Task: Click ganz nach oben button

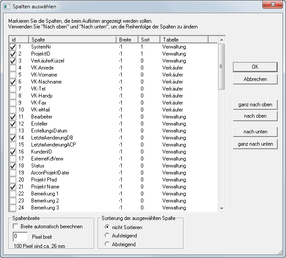Action: (255, 105)
